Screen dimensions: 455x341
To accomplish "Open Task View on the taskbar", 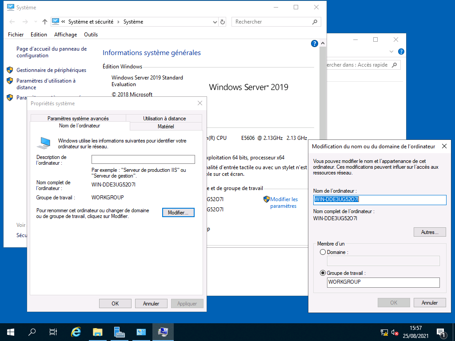I will [53, 332].
